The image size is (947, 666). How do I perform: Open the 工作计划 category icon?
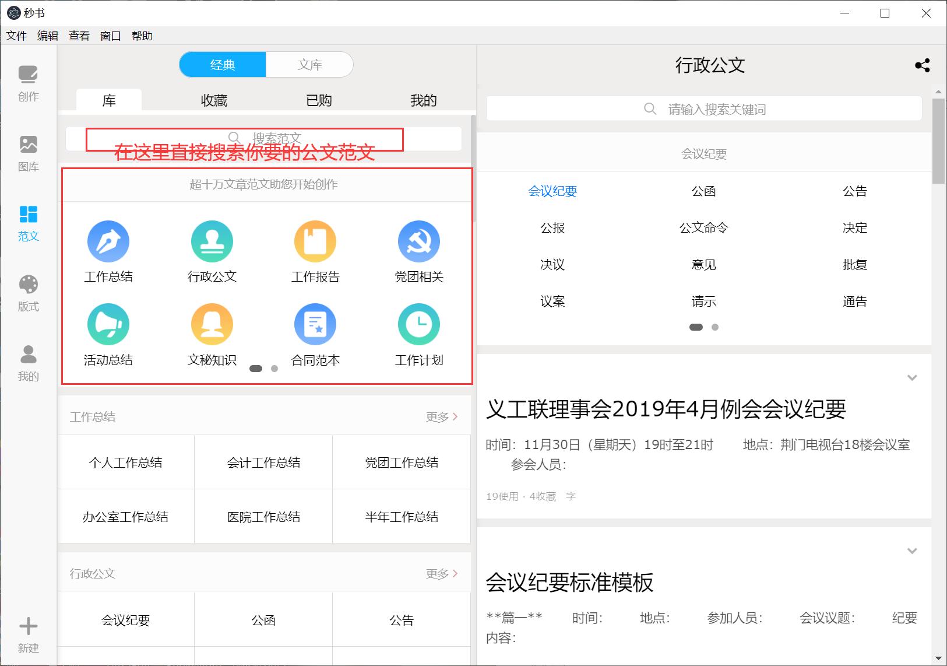tap(419, 324)
